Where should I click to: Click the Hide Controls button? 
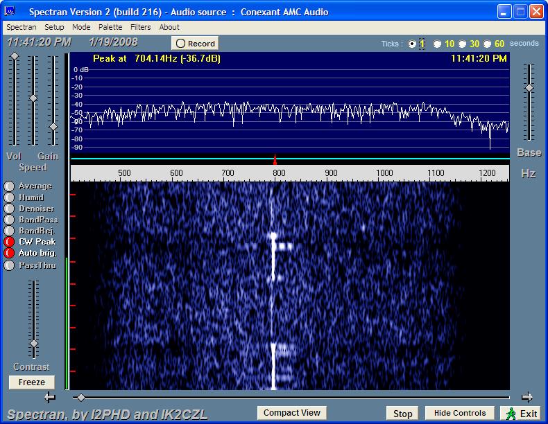(x=460, y=413)
